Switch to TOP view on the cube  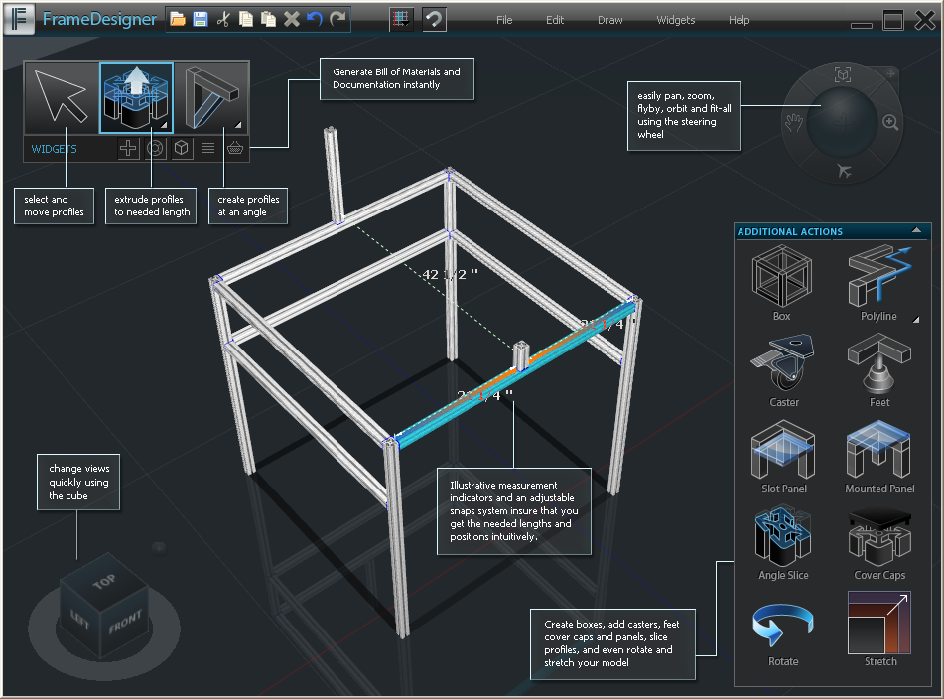(x=104, y=581)
